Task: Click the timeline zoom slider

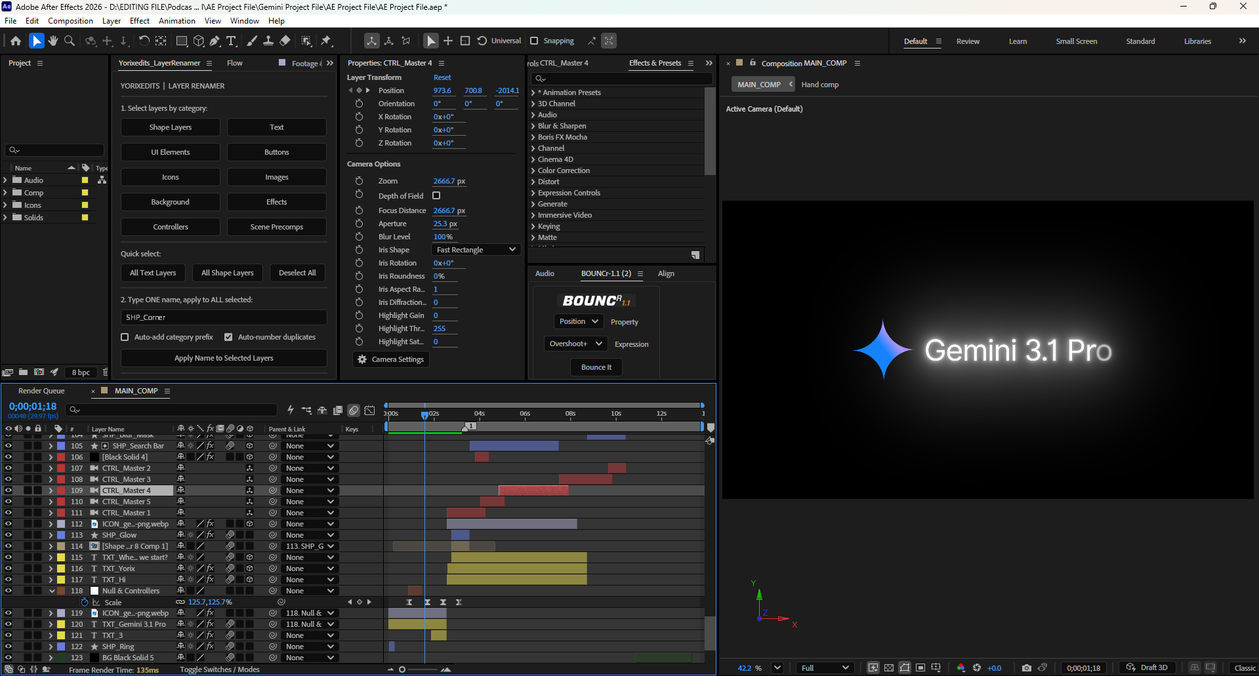Action: [417, 669]
